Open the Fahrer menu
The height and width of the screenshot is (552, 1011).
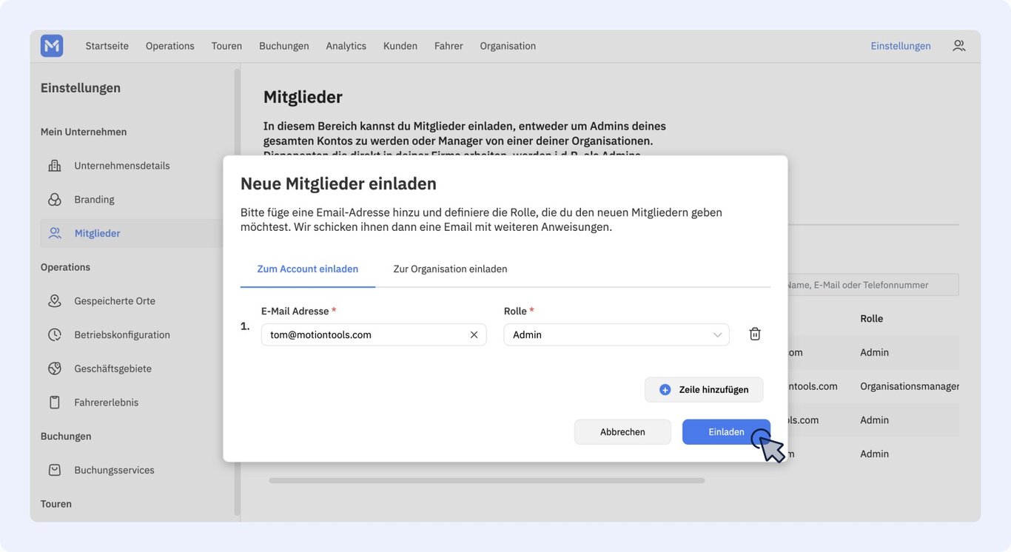click(449, 46)
